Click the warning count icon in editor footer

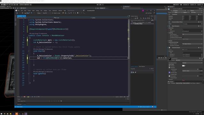(28, 97)
